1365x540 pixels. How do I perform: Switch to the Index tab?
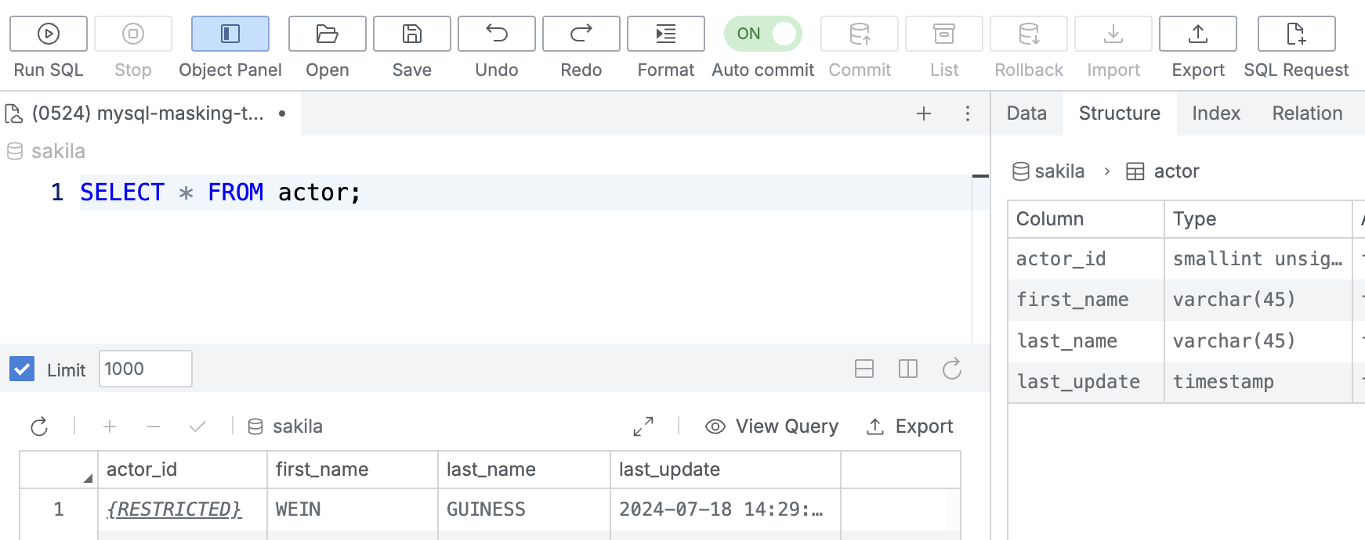point(1215,113)
